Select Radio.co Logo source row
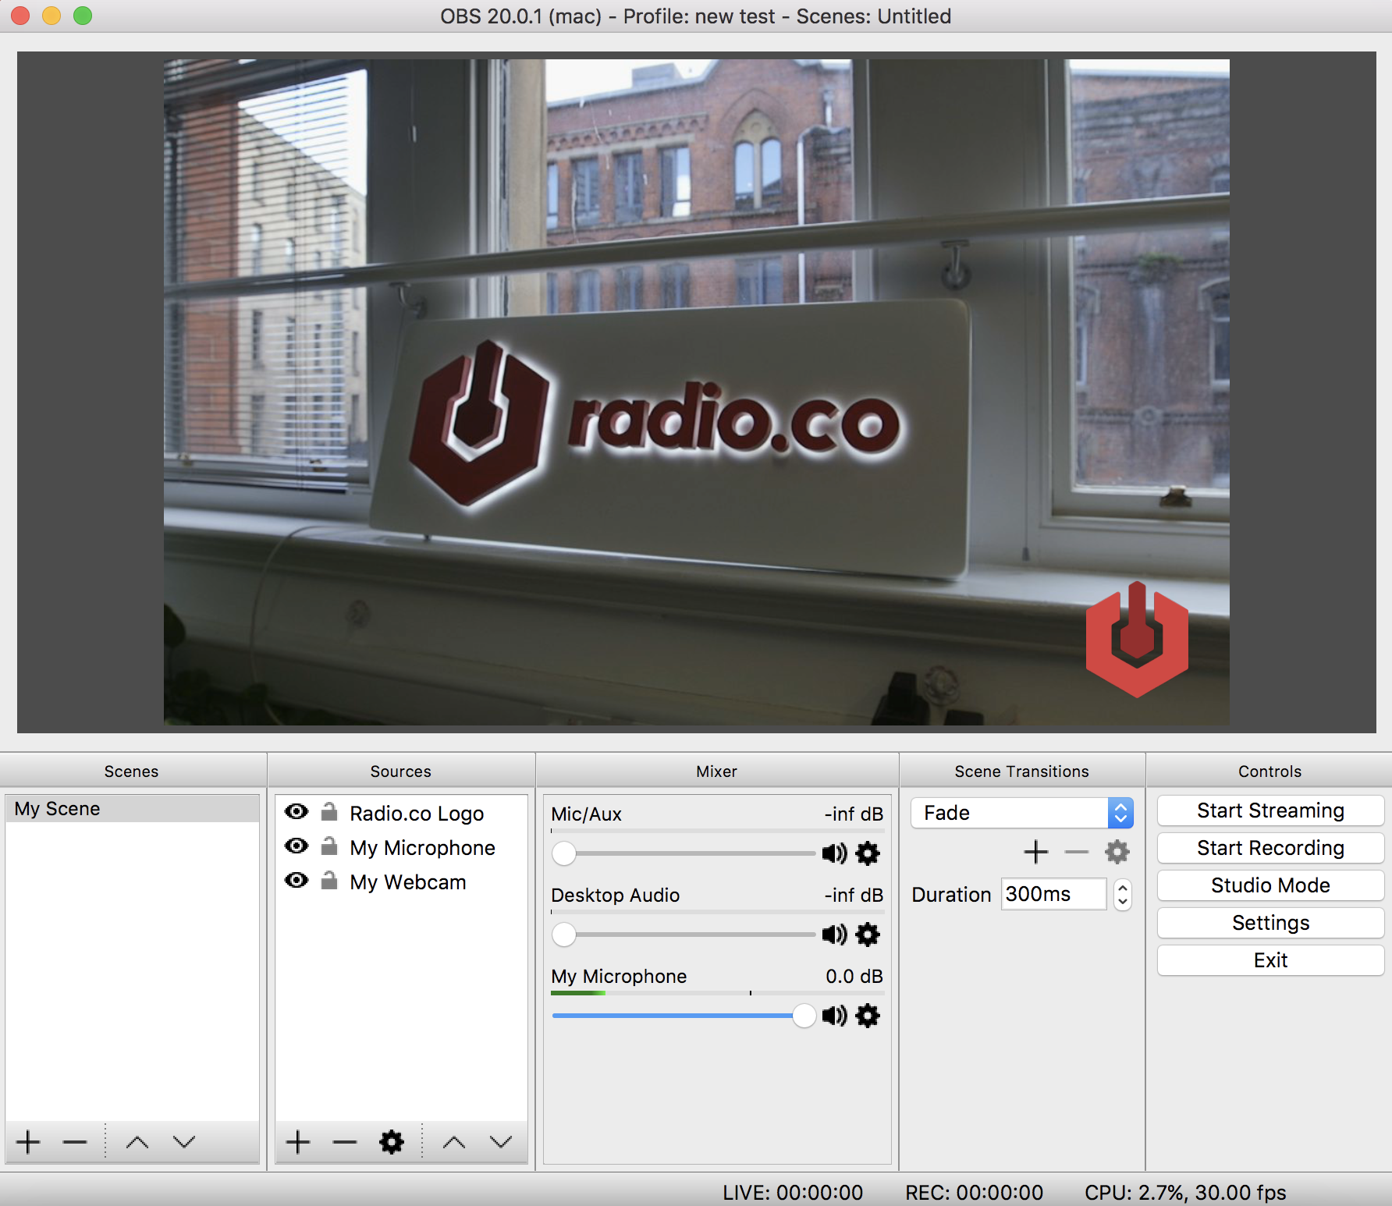1392x1206 pixels. tap(401, 813)
